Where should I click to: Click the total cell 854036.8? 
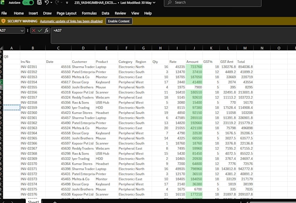tap(245, 67)
